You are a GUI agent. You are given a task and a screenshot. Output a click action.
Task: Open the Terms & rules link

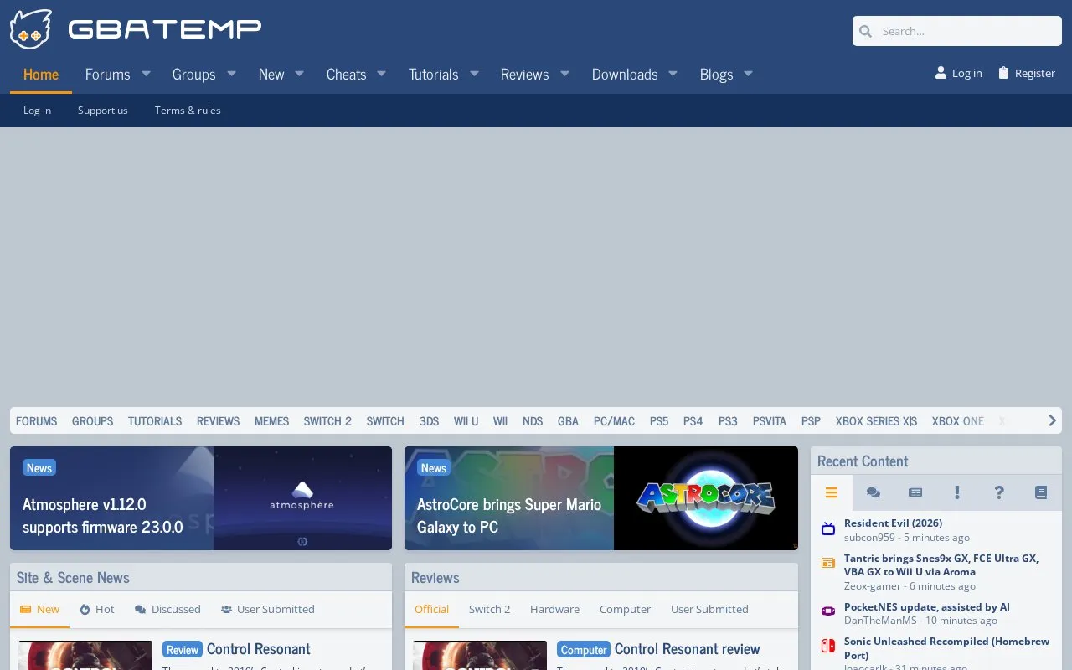click(188, 111)
